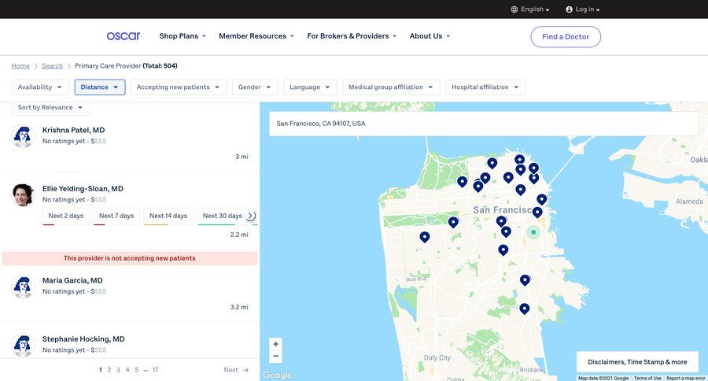The image size is (708, 381).
Task: Open Disclaimers, Time Stamp & more
Action: (637, 362)
